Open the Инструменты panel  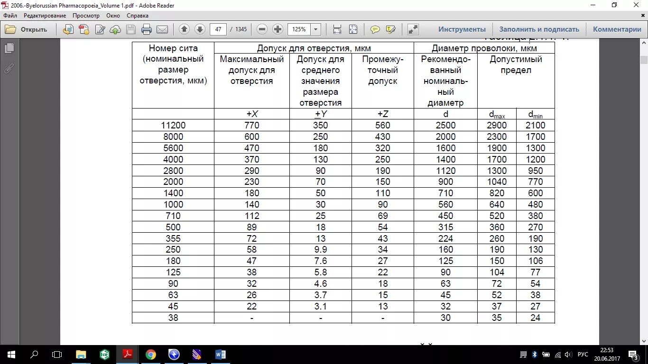click(462, 29)
